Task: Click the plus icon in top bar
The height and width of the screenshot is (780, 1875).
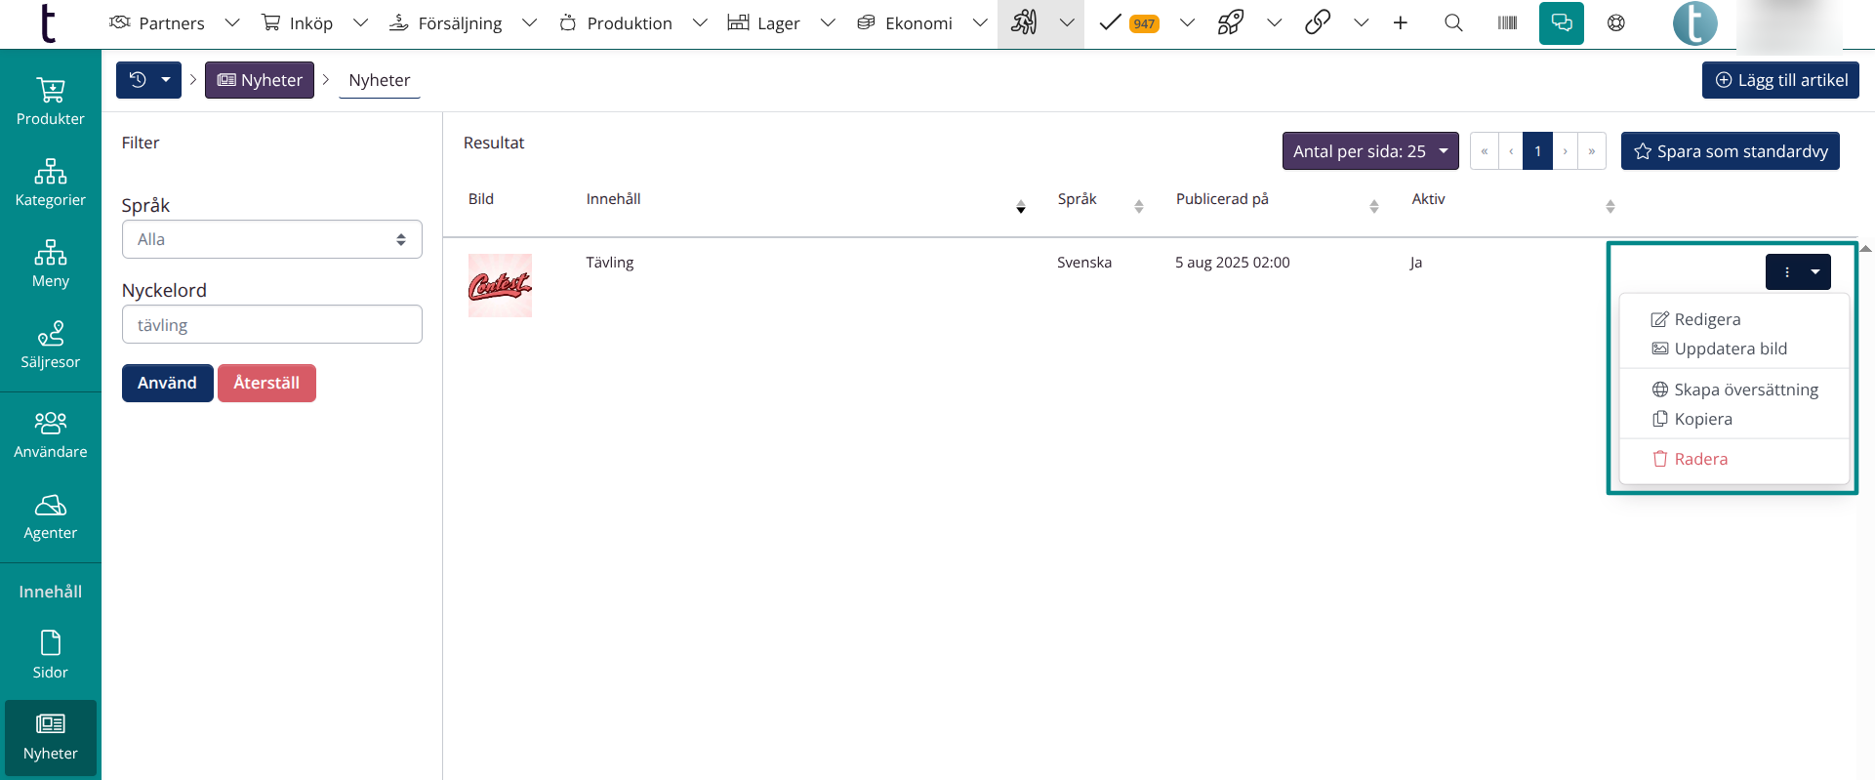Action: pos(1401,23)
